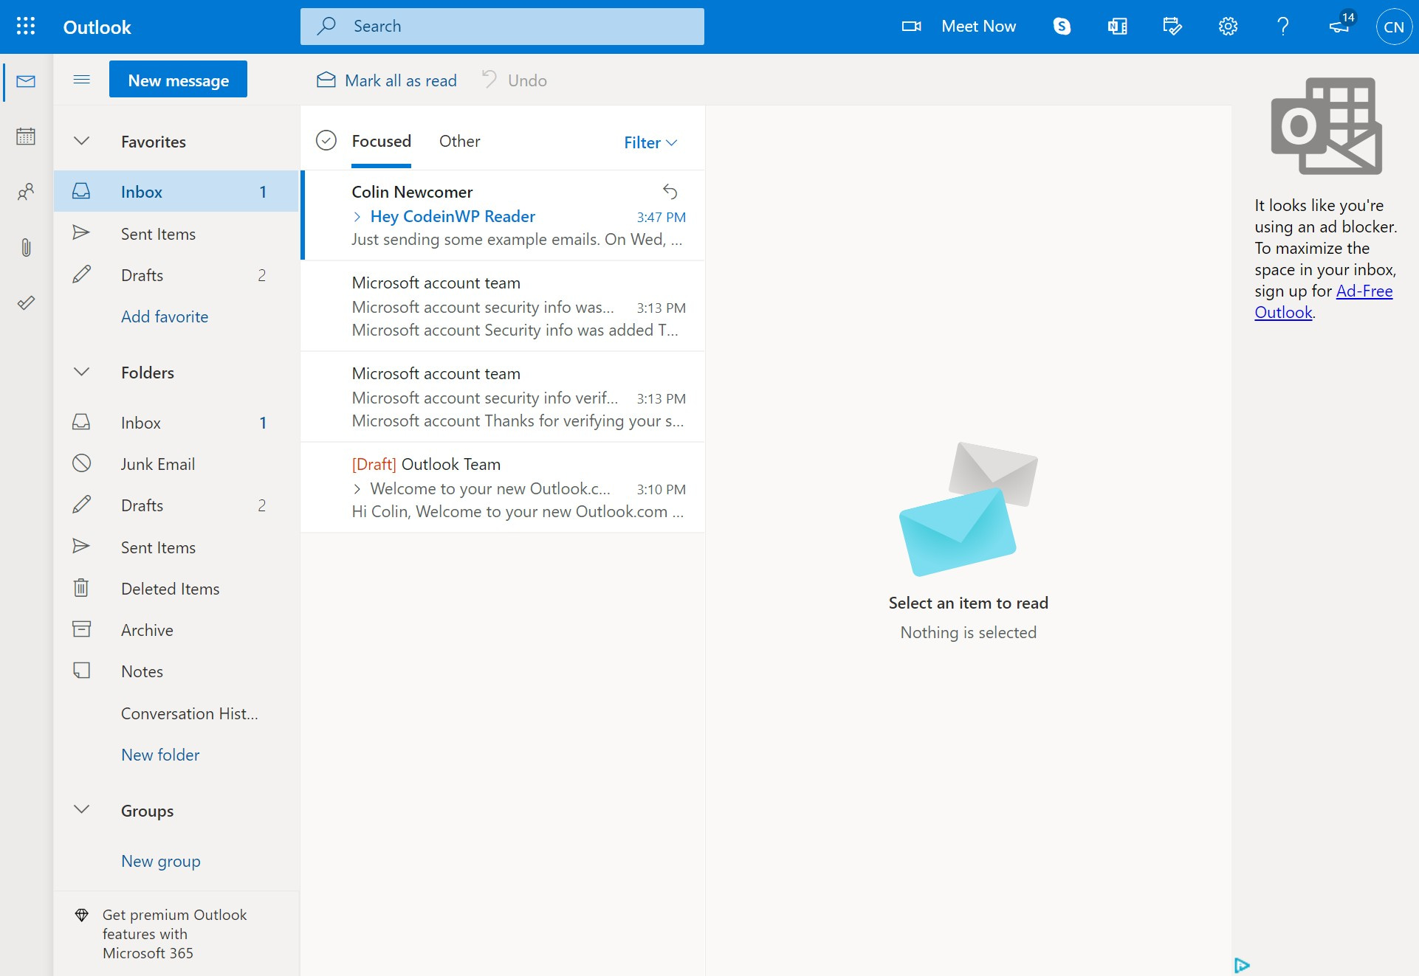
Task: Collapse the Favorites section
Action: click(81, 141)
